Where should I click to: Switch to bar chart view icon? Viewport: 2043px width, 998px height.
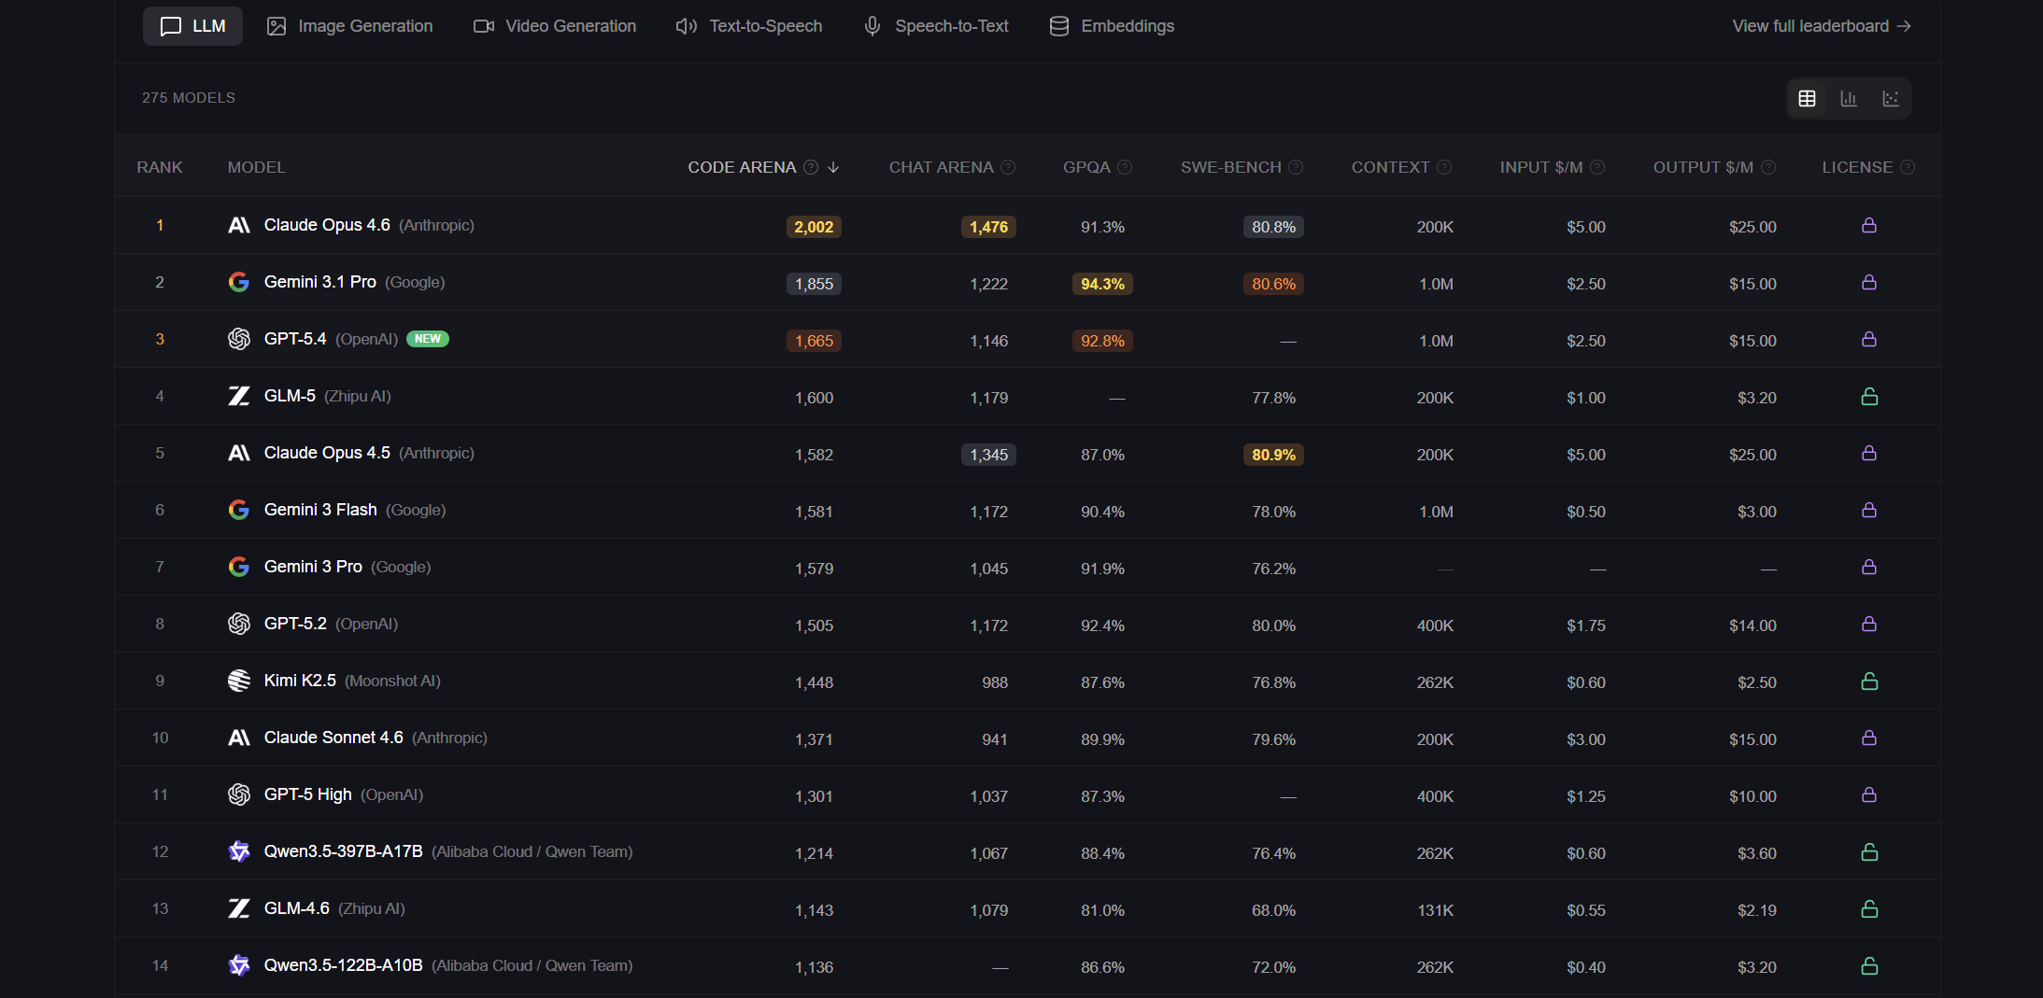pyautogui.click(x=1849, y=98)
